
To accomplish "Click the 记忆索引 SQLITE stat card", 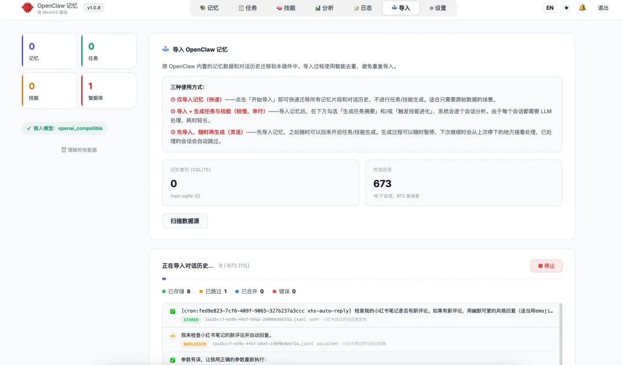I will pyautogui.click(x=261, y=183).
